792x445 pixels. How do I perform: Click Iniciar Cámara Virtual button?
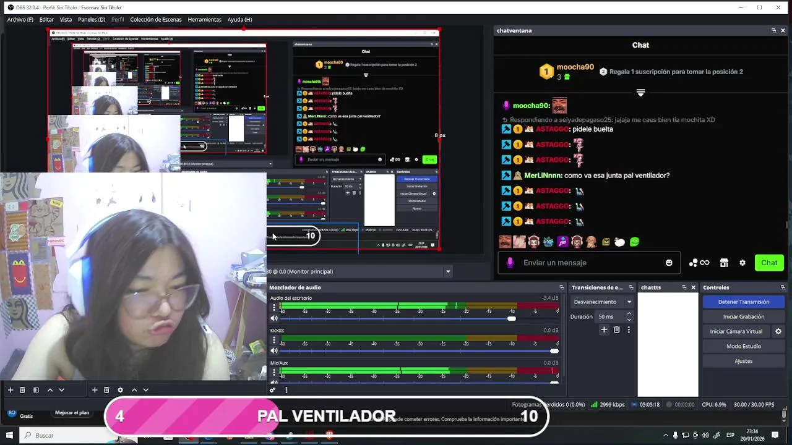point(736,331)
